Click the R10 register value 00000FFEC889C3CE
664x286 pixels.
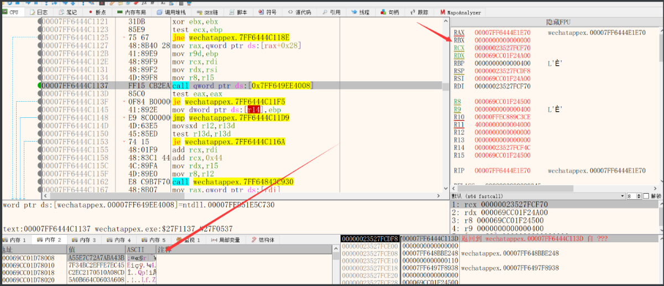pos(502,117)
